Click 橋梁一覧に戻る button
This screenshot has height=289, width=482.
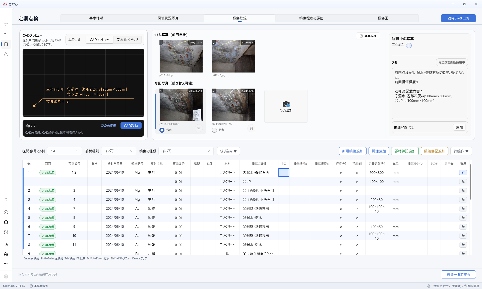point(458,274)
